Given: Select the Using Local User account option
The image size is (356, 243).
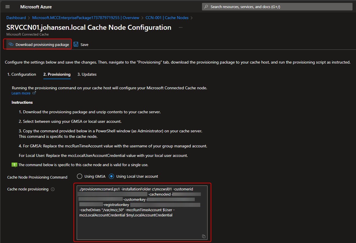Looking at the screenshot, I should coord(134,176).
